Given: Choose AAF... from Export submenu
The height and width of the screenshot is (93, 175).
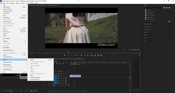Looking at the screenshot, I should coord(32,75).
